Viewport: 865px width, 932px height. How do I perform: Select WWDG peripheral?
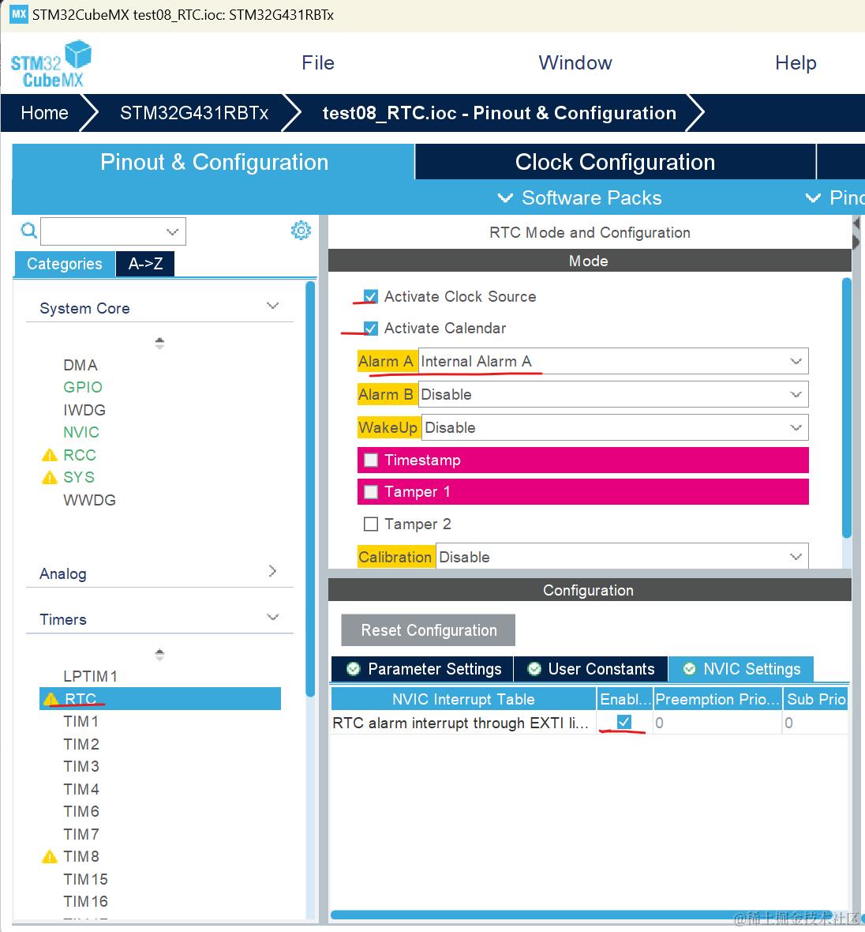(x=89, y=500)
